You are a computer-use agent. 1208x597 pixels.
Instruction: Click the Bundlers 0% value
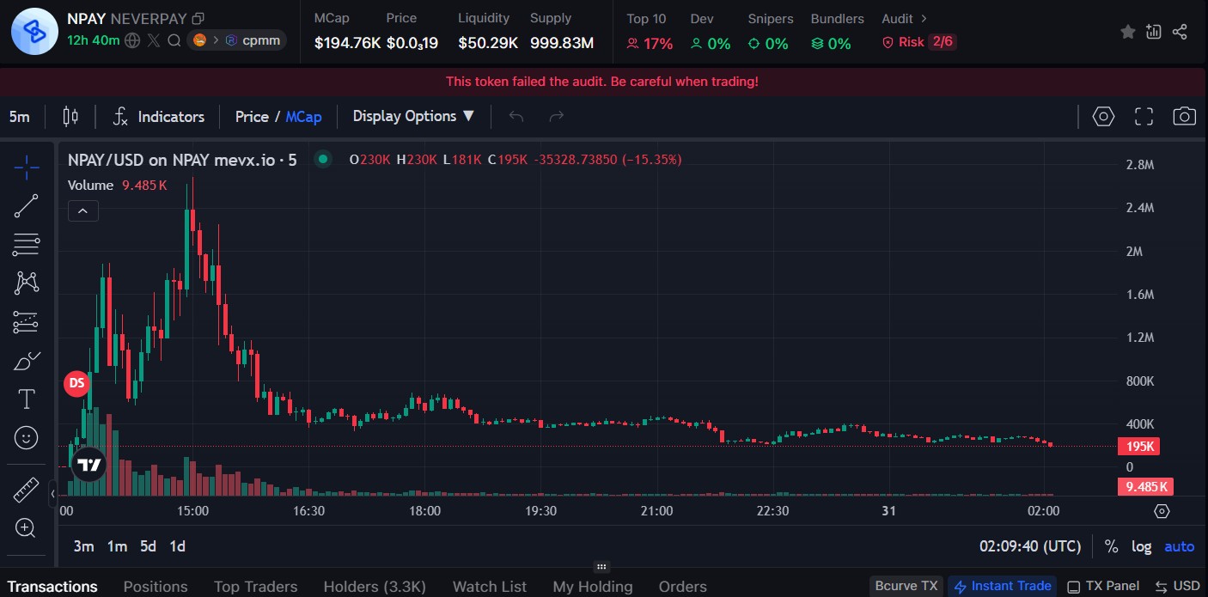[831, 43]
